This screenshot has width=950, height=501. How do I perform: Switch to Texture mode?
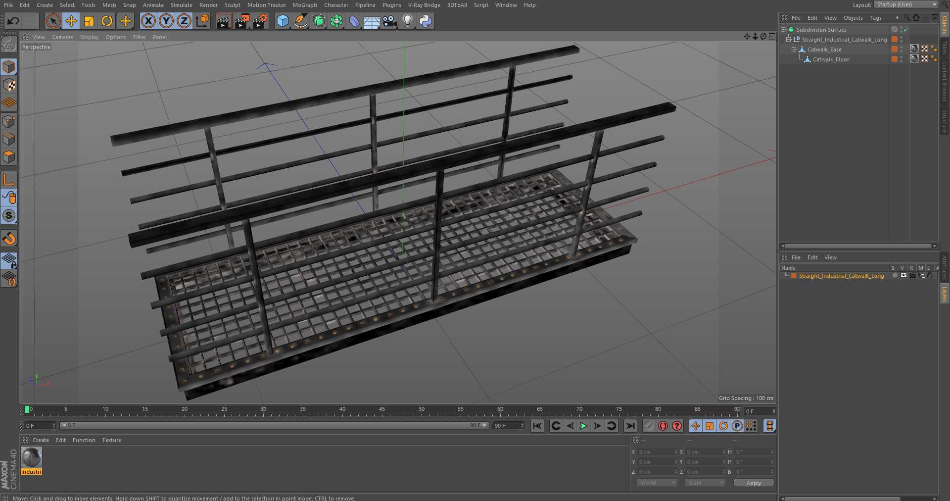(x=9, y=85)
